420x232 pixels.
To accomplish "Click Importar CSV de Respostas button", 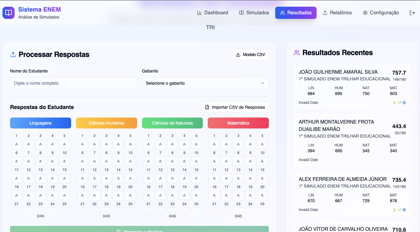I will coord(235,107).
